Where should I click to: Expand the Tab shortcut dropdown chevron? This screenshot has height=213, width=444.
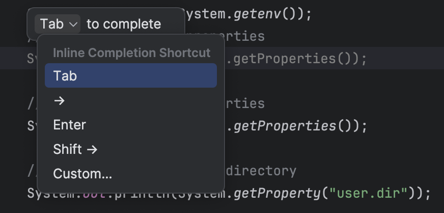[x=73, y=24]
